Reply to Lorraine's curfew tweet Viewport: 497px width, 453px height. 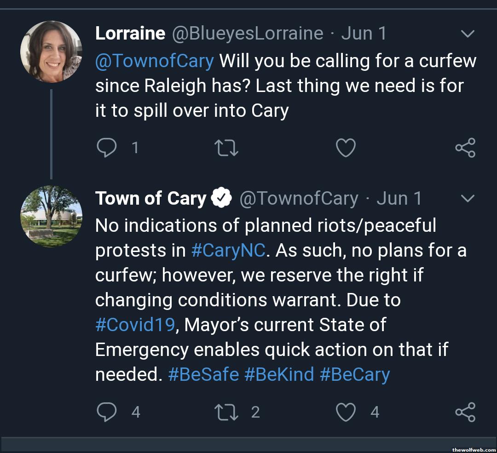[107, 148]
